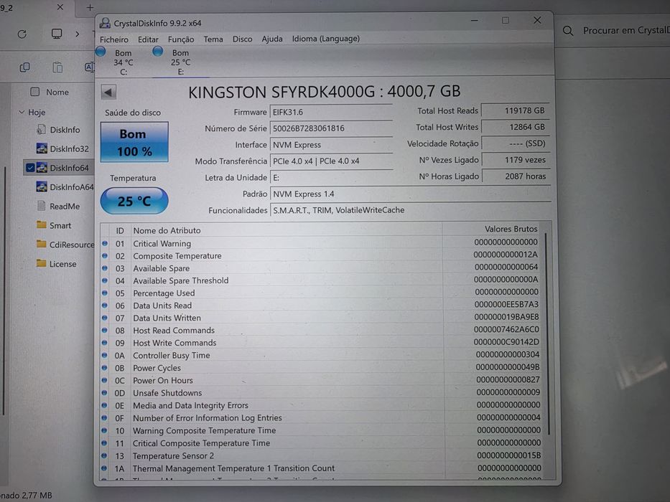670x502 pixels.
Task: Select Critical Composite Temperature Time row
Action: tap(321, 443)
